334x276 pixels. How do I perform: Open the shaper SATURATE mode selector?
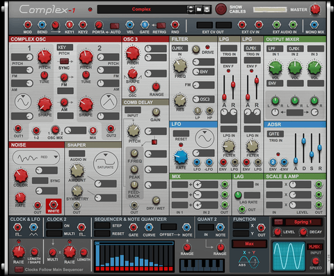[x=106, y=164]
